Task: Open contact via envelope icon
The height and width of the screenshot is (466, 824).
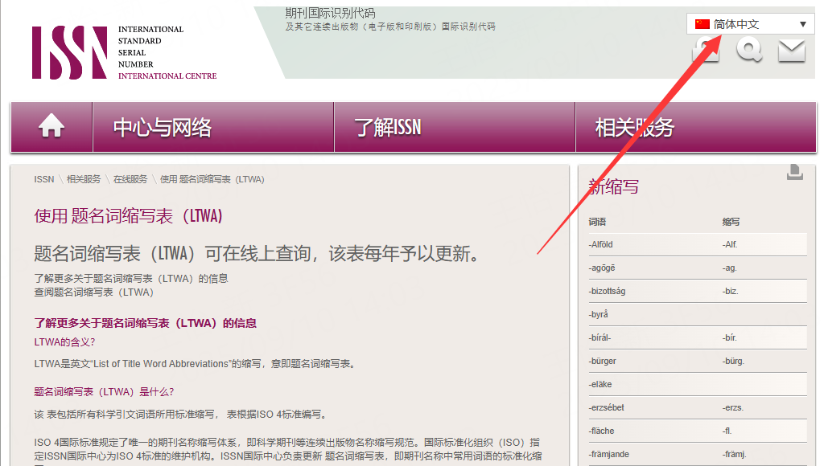Action: click(792, 51)
